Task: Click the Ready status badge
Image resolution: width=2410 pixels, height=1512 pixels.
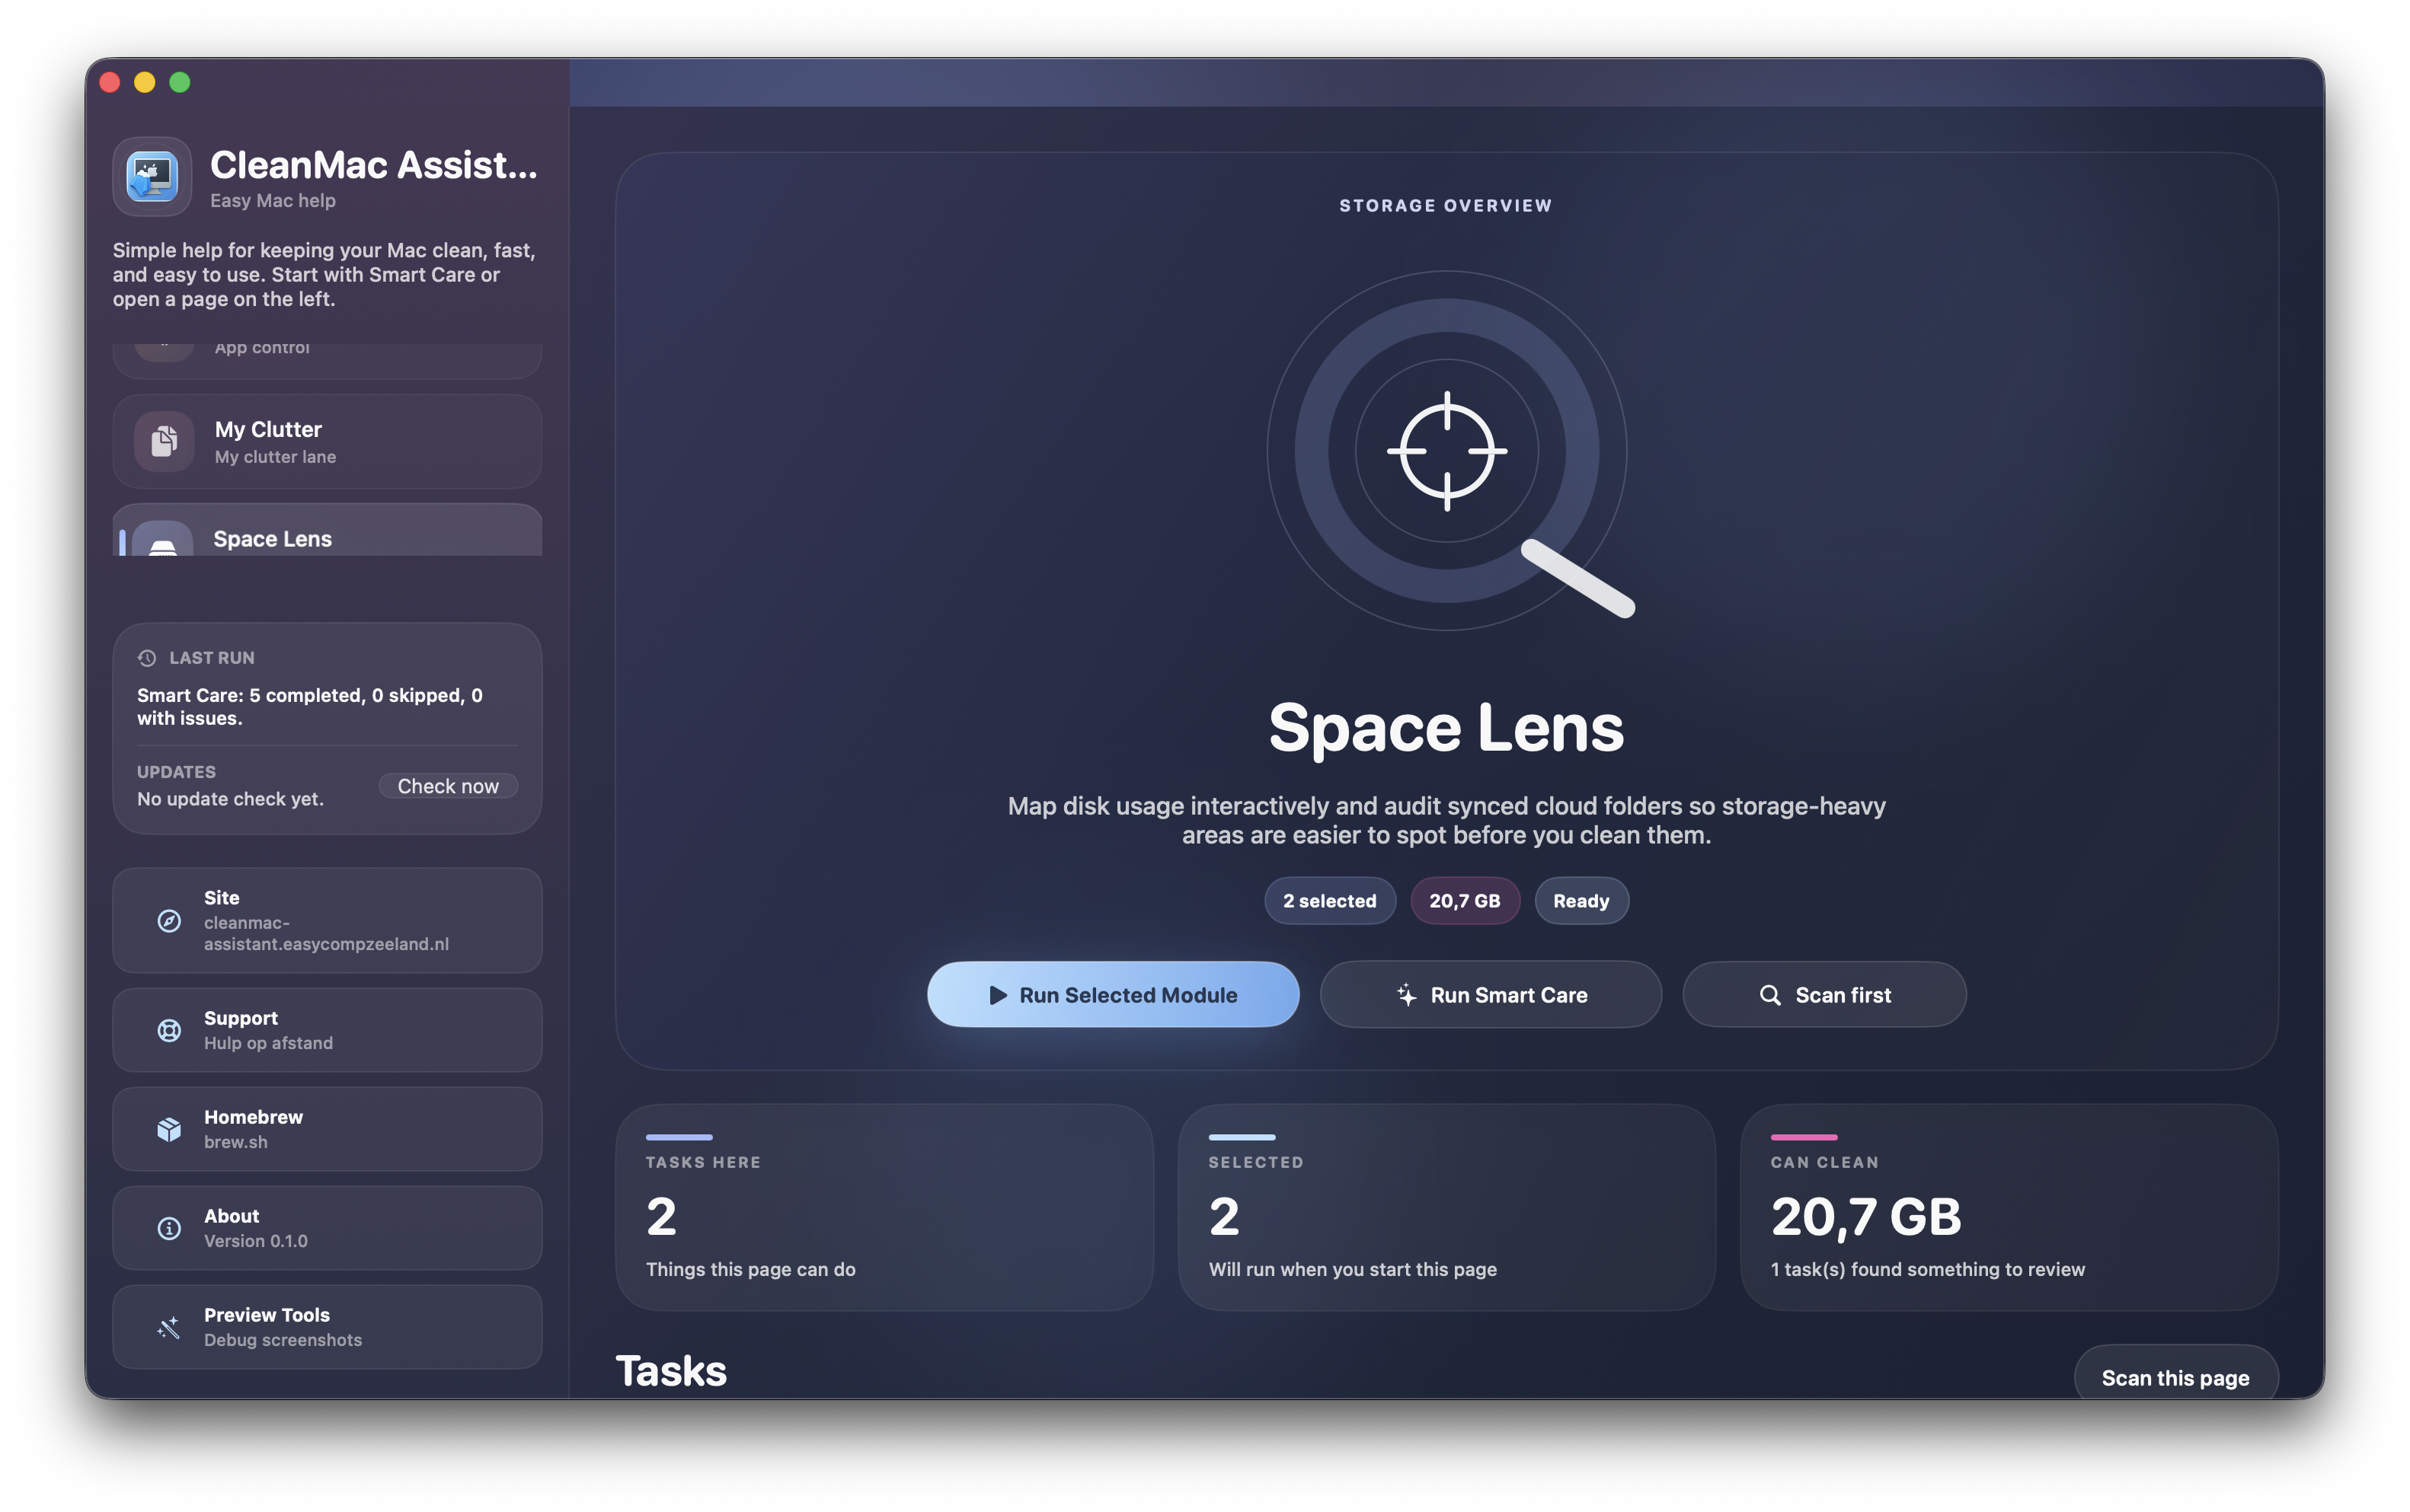Action: click(x=1580, y=901)
